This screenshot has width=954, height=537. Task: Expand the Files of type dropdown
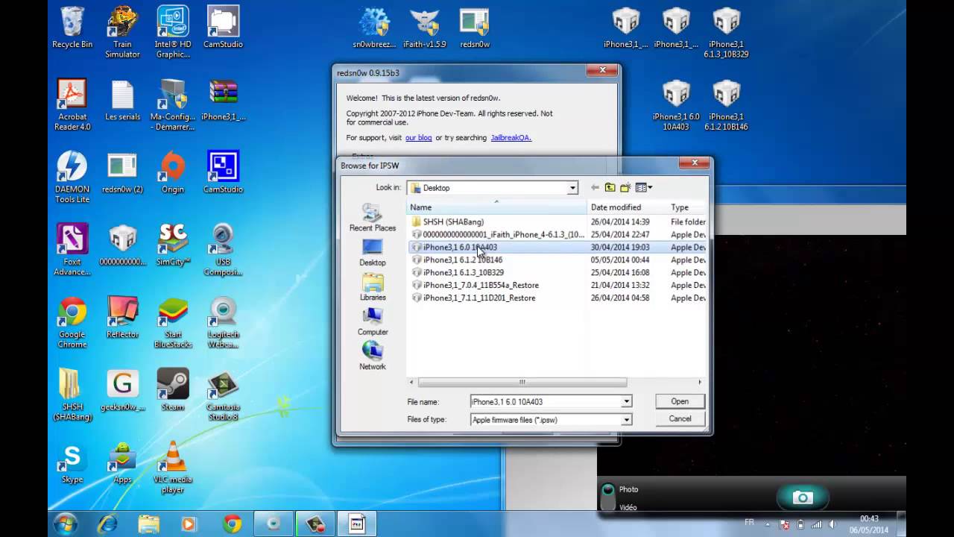click(626, 420)
